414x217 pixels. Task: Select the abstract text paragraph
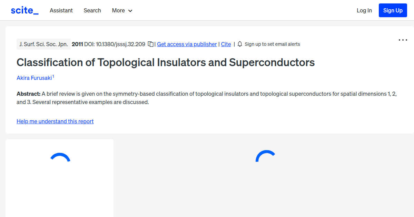point(206,97)
